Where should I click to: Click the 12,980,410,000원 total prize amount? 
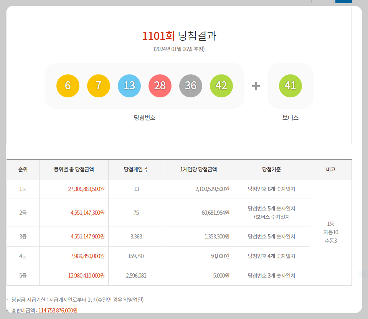click(86, 276)
